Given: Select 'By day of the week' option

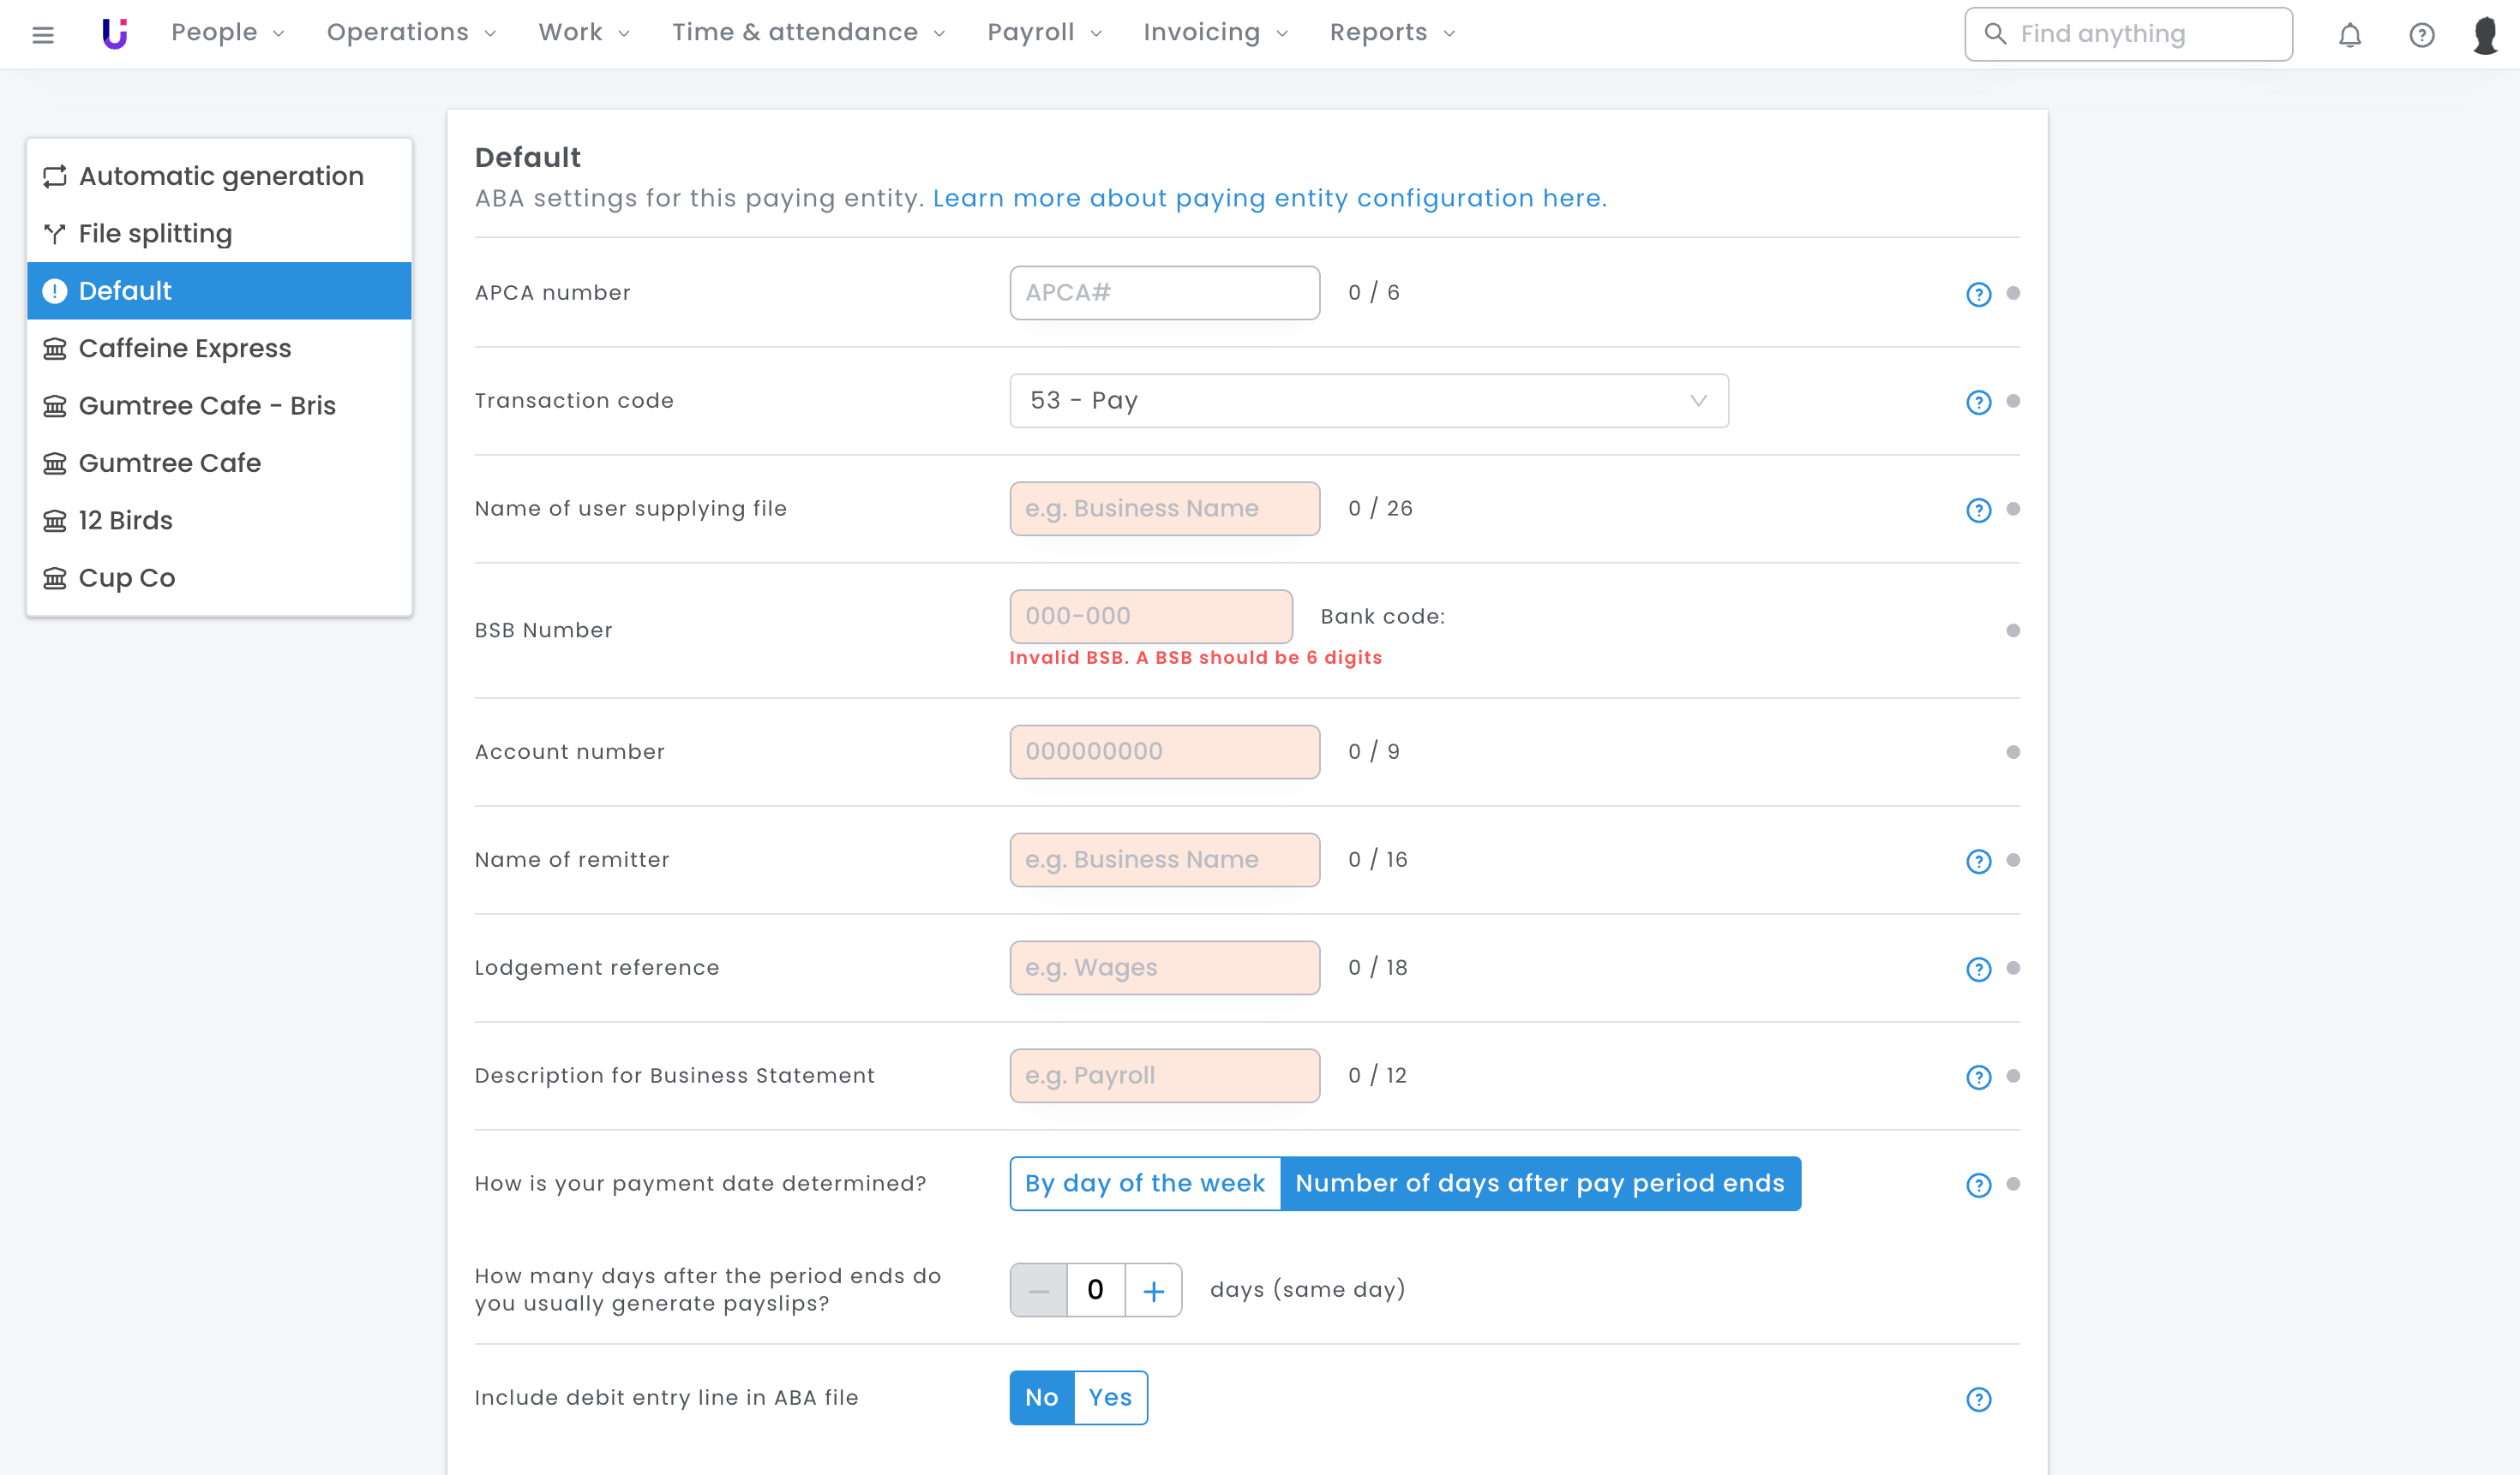Looking at the screenshot, I should coord(1144,1183).
